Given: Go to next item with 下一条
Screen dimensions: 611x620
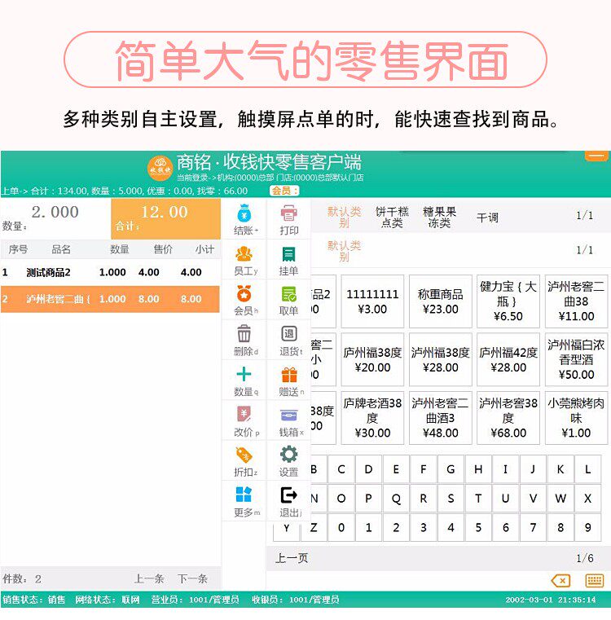Looking at the screenshot, I should click(192, 579).
